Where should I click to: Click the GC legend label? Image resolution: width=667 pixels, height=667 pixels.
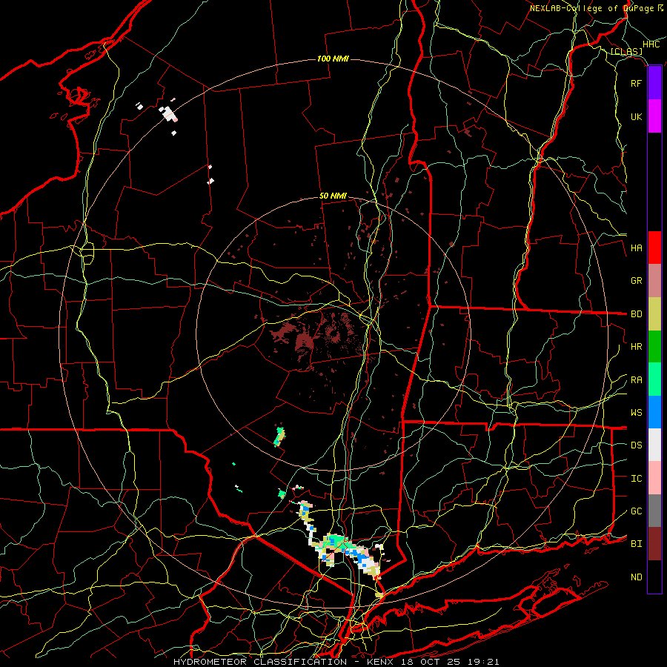click(x=636, y=511)
